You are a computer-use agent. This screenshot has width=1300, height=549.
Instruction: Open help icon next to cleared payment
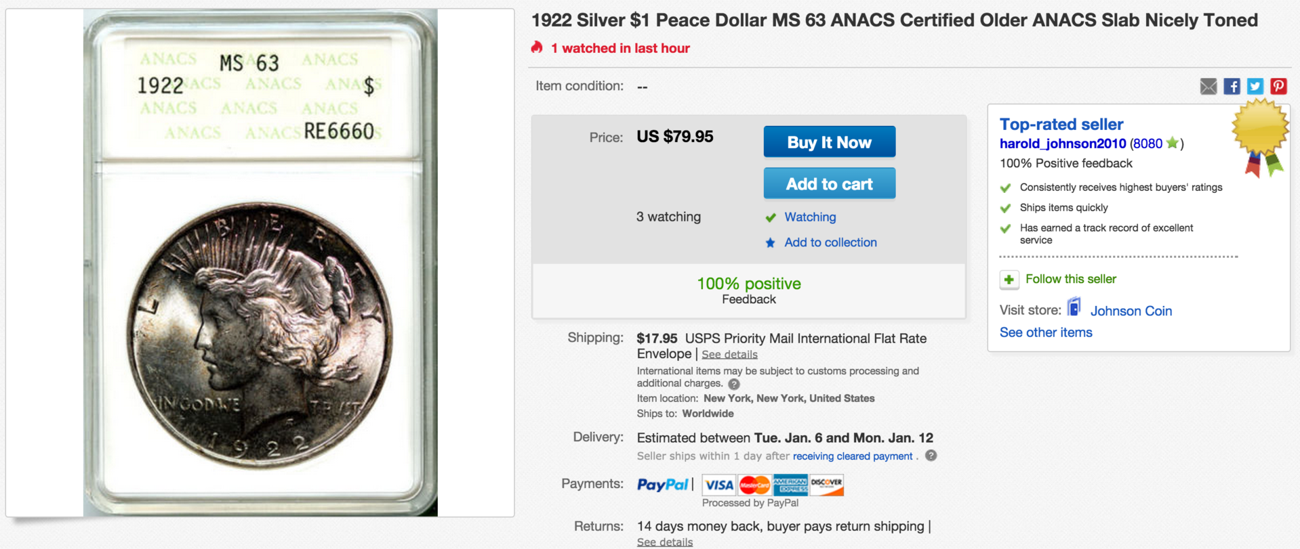pyautogui.click(x=931, y=456)
